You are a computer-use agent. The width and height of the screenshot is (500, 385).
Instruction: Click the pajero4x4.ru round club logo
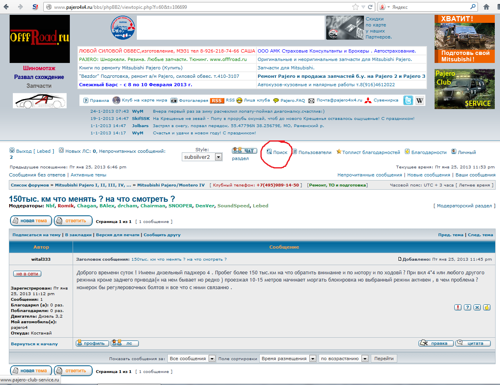(x=123, y=28)
